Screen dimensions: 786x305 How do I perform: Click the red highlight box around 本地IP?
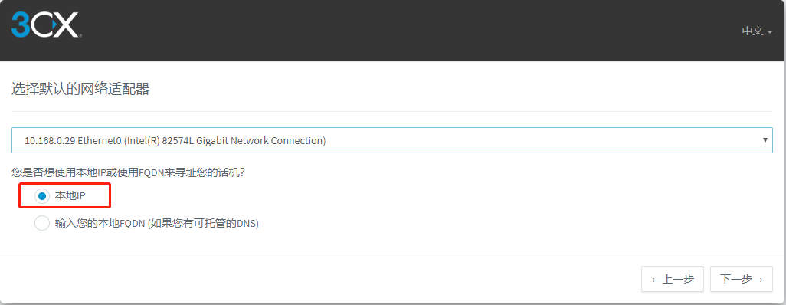point(64,196)
